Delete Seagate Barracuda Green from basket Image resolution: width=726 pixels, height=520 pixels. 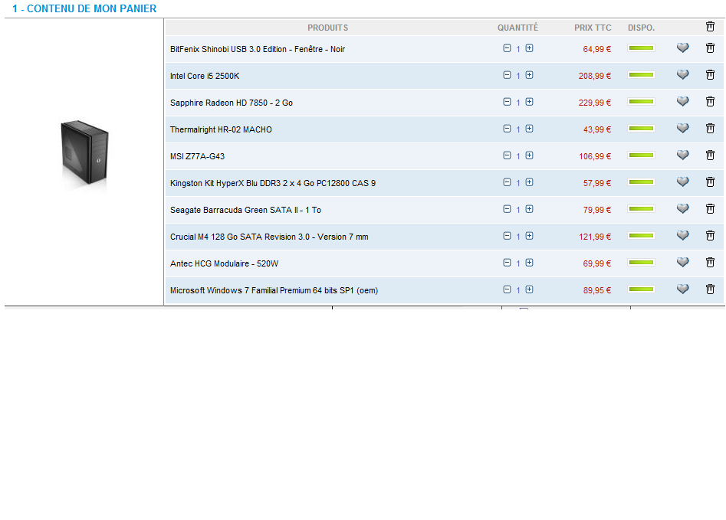710,209
